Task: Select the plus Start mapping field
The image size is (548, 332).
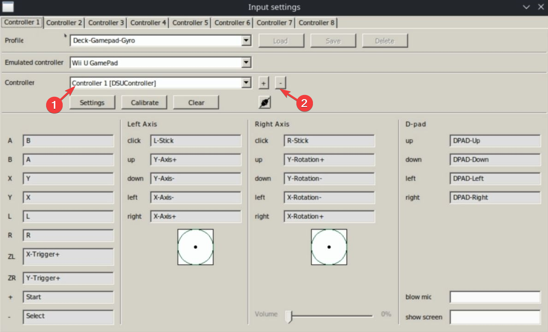Action: (x=68, y=296)
